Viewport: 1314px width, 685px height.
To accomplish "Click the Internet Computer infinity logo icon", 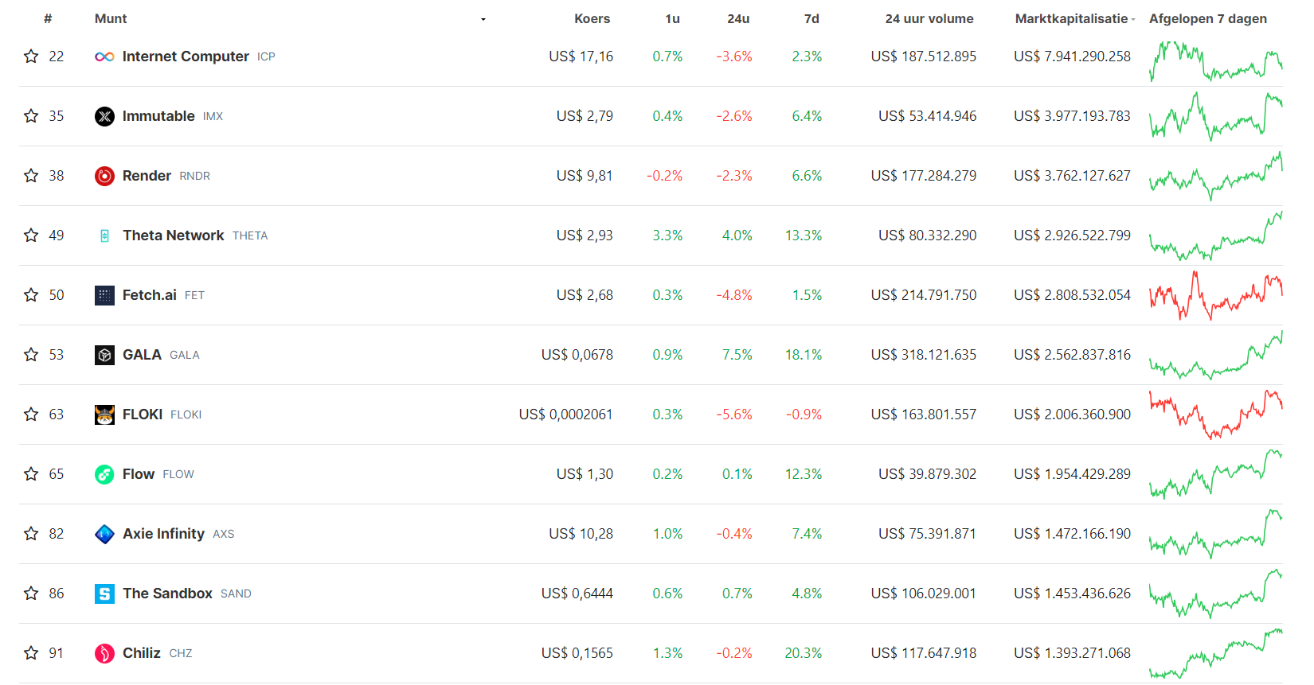I will coord(104,56).
